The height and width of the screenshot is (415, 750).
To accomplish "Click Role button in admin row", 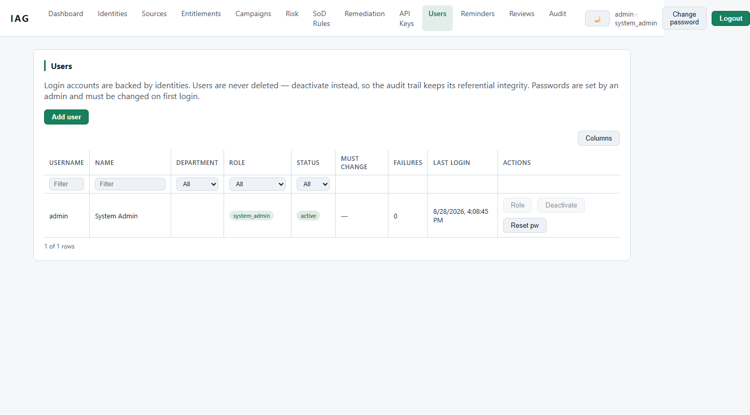I will coord(518,205).
